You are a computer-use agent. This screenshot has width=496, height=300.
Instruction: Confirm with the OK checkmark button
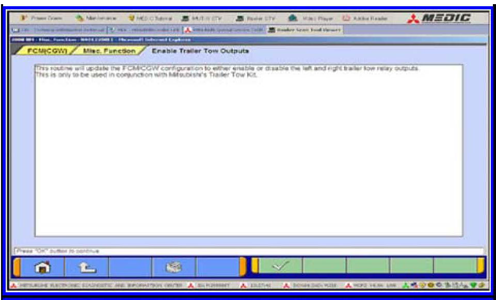(279, 266)
